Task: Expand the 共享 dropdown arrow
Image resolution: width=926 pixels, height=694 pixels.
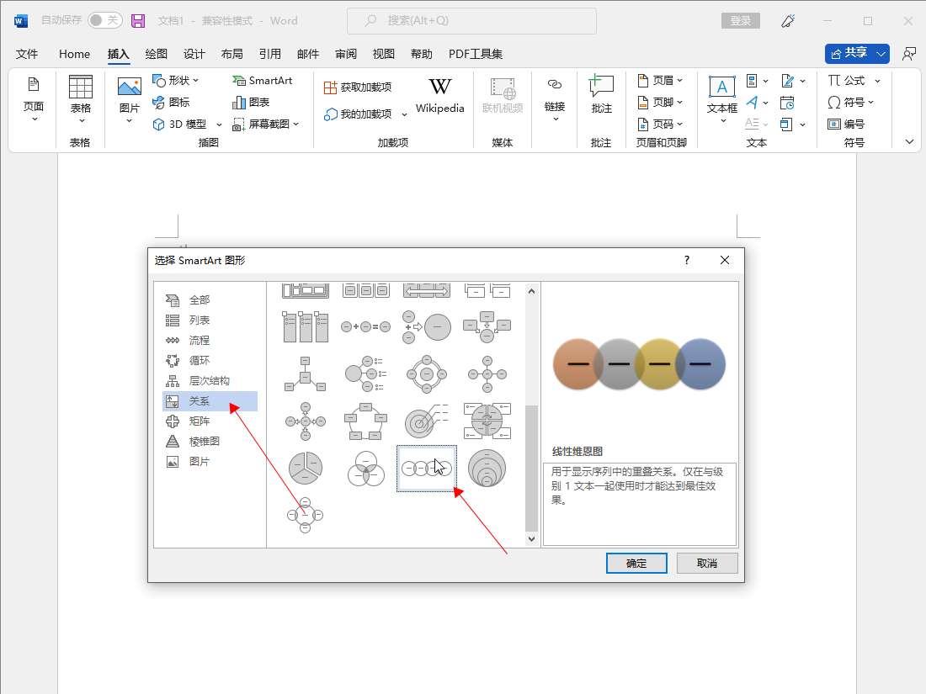Action: (x=881, y=54)
